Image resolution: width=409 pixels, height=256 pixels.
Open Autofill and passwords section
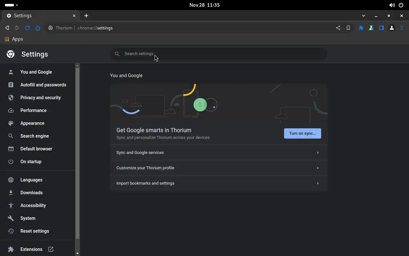click(38, 85)
